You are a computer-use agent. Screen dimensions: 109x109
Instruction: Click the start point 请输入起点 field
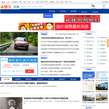pyautogui.click(x=7, y=71)
